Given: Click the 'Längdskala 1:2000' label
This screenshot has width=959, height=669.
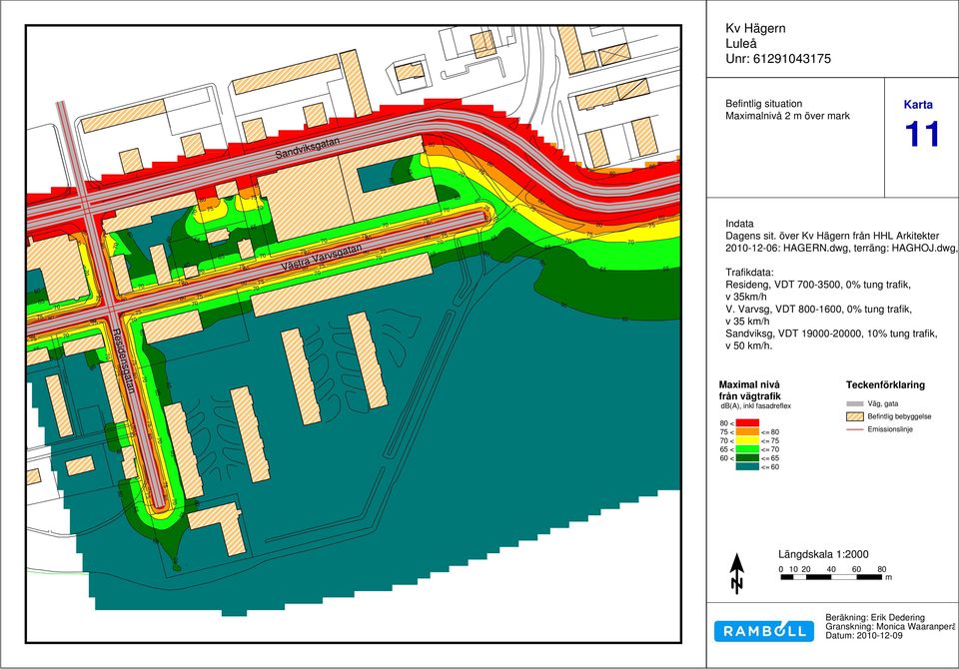Looking at the screenshot, I should (x=823, y=554).
